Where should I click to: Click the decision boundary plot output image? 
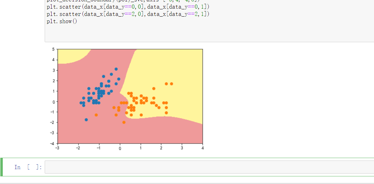pyautogui.click(x=126, y=99)
